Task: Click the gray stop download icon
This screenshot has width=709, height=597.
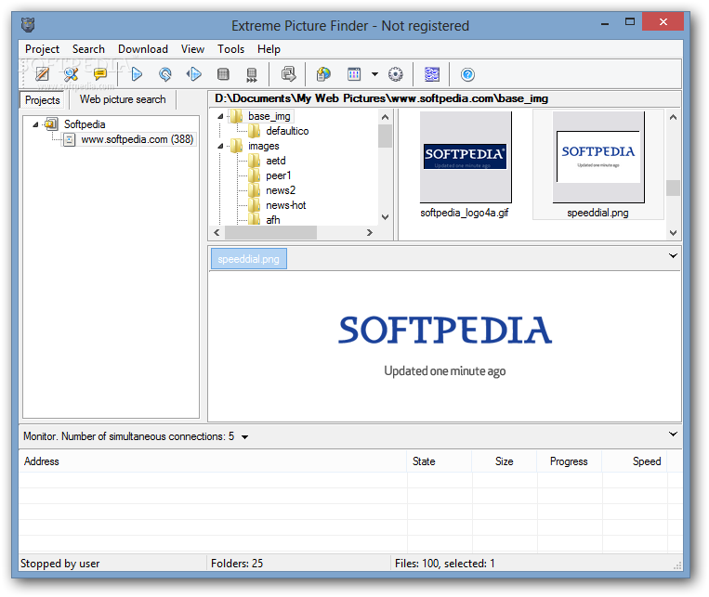Action: click(223, 74)
